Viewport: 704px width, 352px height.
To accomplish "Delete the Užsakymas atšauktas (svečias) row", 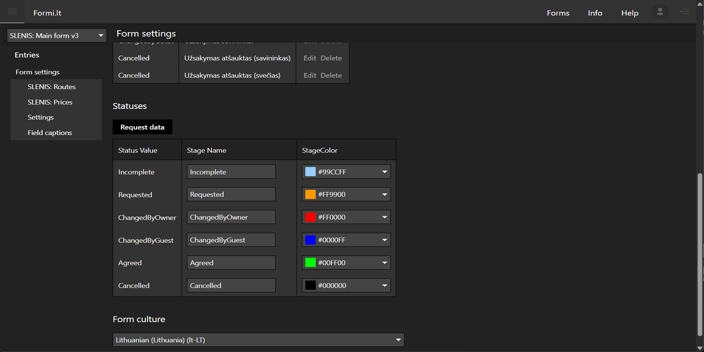I will click(331, 75).
